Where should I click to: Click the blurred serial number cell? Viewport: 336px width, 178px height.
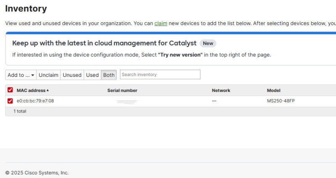(127, 102)
